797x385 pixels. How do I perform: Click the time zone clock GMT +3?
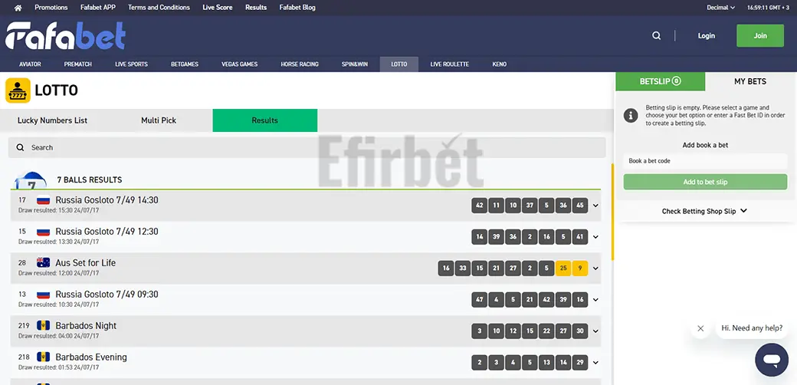pyautogui.click(x=768, y=8)
